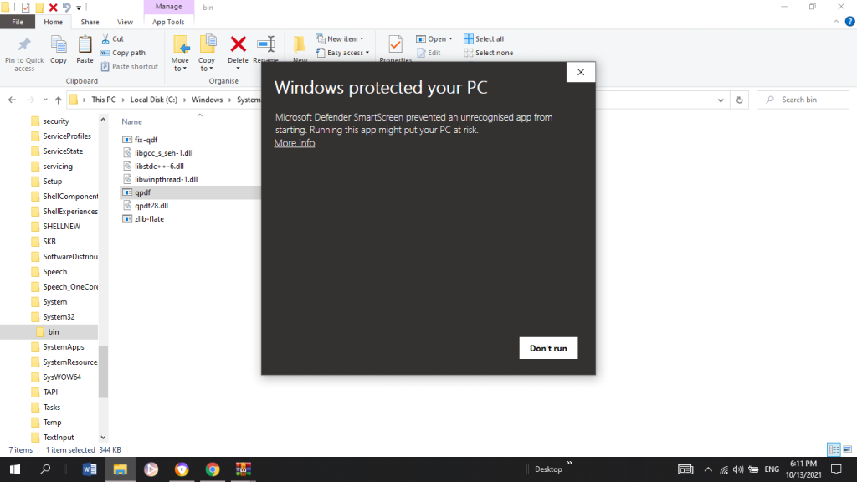Viewport: 857px width, 482px height.
Task: Click the Paste clipboard icon
Action: [x=85, y=45]
